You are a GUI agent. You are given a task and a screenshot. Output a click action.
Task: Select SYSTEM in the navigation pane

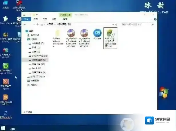pyautogui.click(x=34, y=35)
